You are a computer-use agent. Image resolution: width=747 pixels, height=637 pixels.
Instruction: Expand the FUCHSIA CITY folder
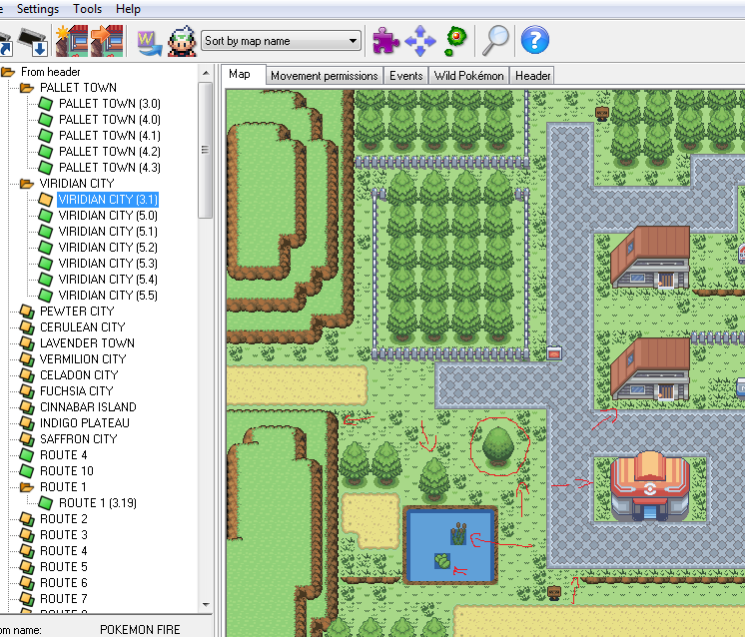tap(27, 391)
